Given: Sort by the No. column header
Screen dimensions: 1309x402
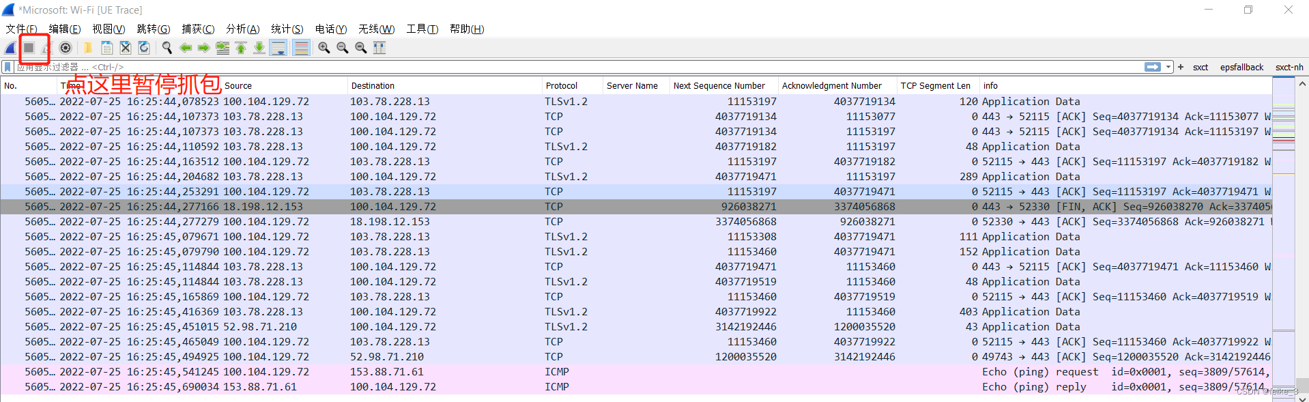Looking at the screenshot, I should (x=29, y=85).
